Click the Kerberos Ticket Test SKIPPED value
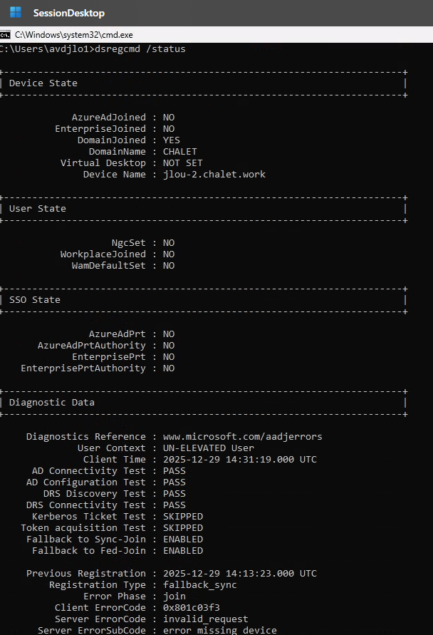Image resolution: width=433 pixels, height=635 pixels. tap(183, 517)
